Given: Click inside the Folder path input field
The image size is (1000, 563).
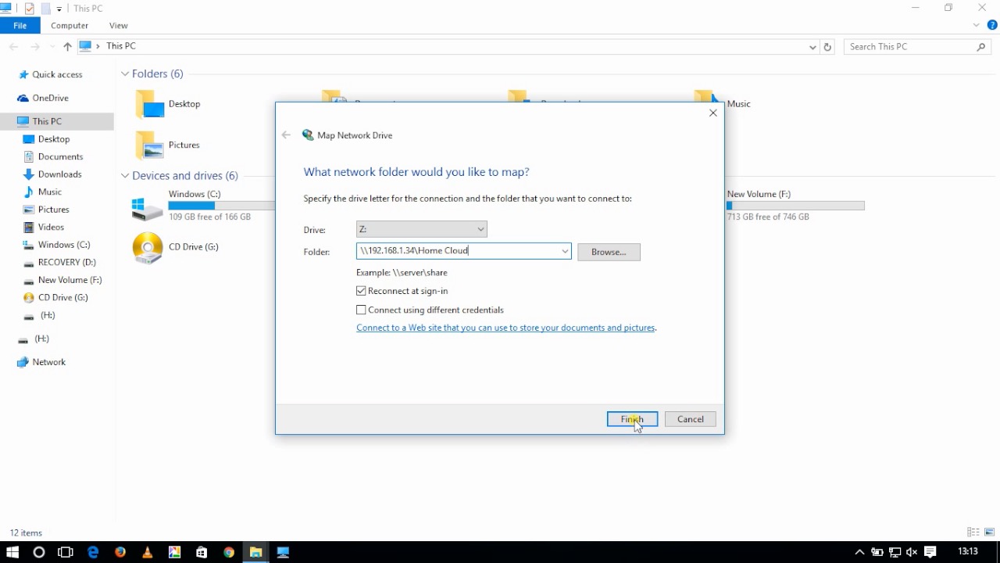Looking at the screenshot, I should pyautogui.click(x=453, y=251).
